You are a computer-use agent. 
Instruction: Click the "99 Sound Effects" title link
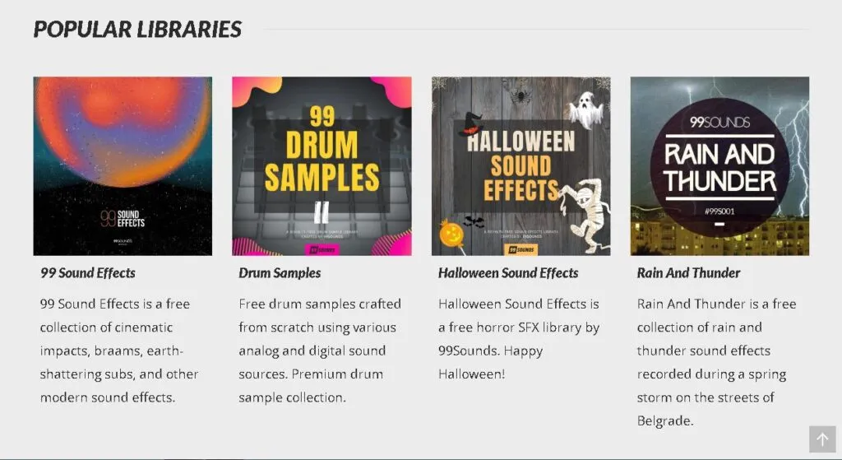88,273
